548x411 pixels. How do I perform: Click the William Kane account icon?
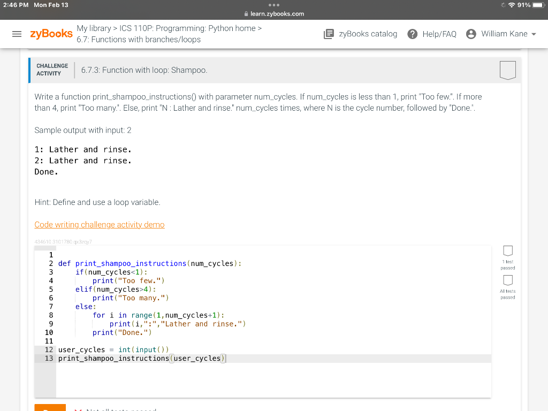(x=470, y=34)
